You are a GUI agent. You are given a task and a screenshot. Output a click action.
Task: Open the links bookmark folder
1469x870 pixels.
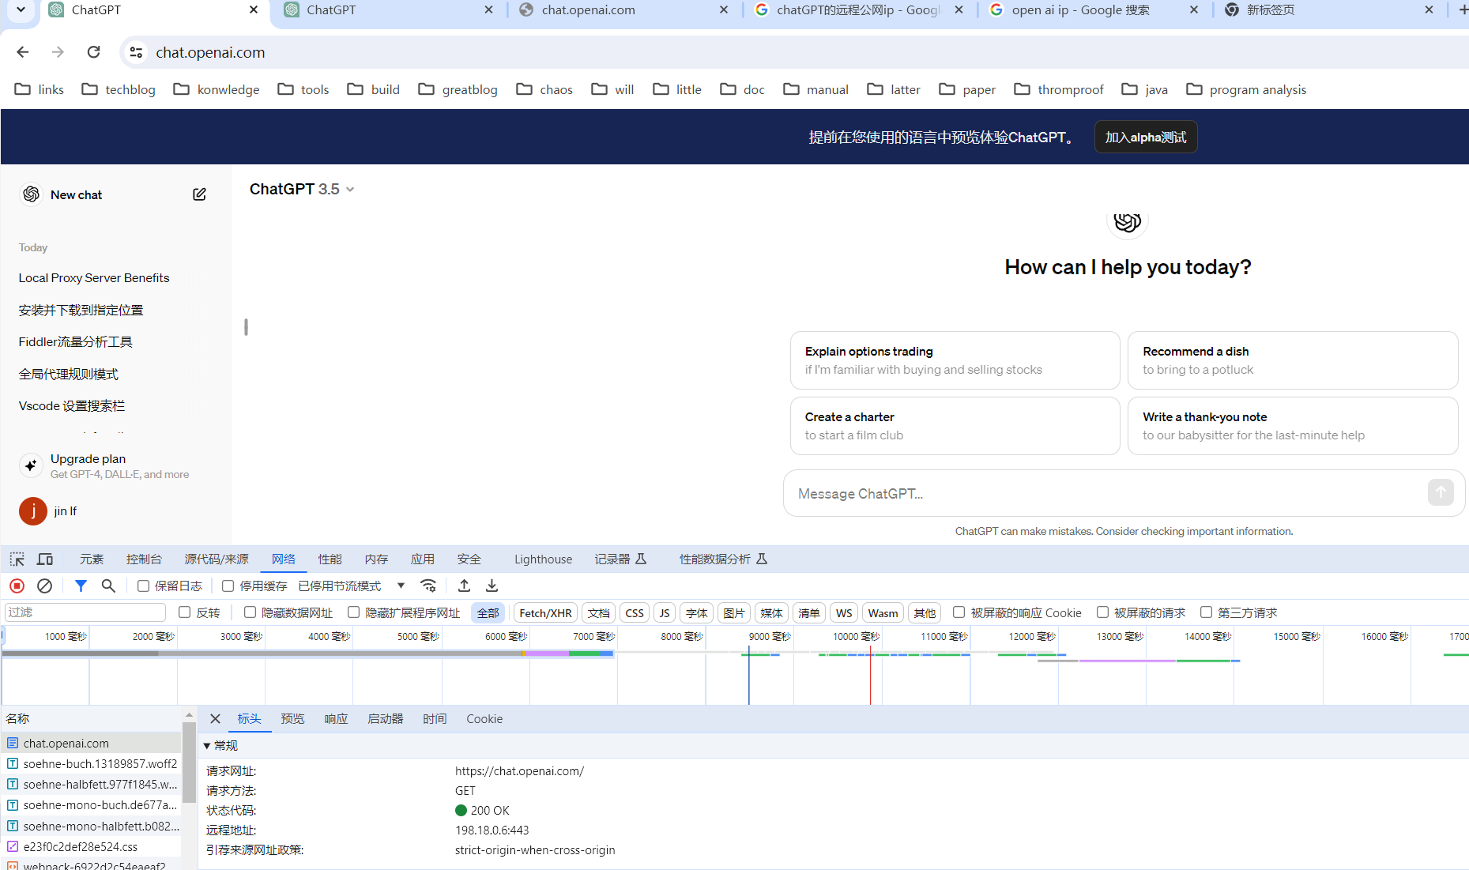click(40, 89)
